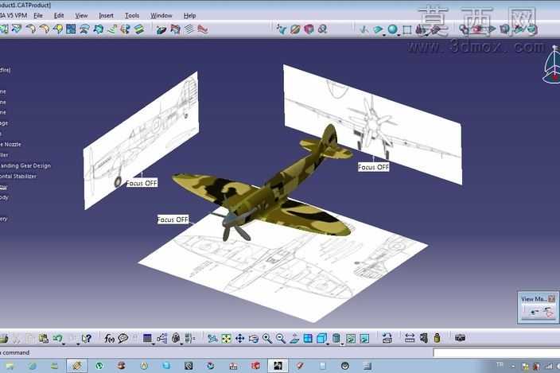
Task: Open the File menu
Action: click(38, 16)
